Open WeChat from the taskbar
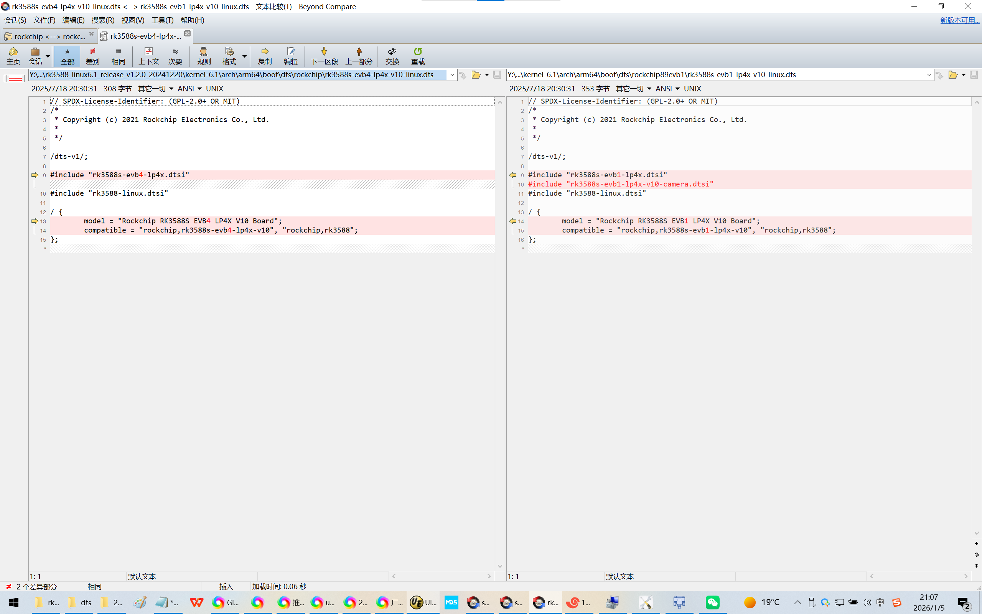This screenshot has height=614, width=982. point(713,602)
